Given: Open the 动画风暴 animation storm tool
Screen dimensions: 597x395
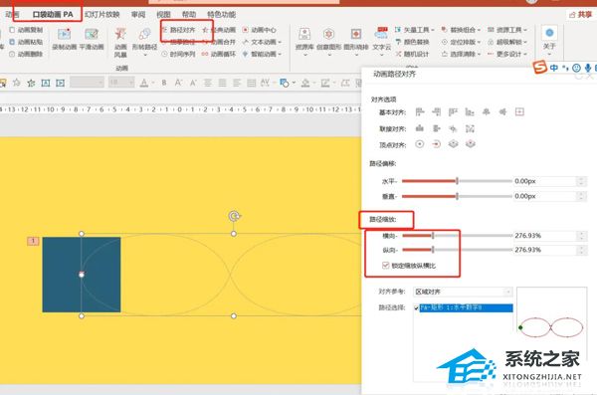Looking at the screenshot, I should (x=120, y=42).
